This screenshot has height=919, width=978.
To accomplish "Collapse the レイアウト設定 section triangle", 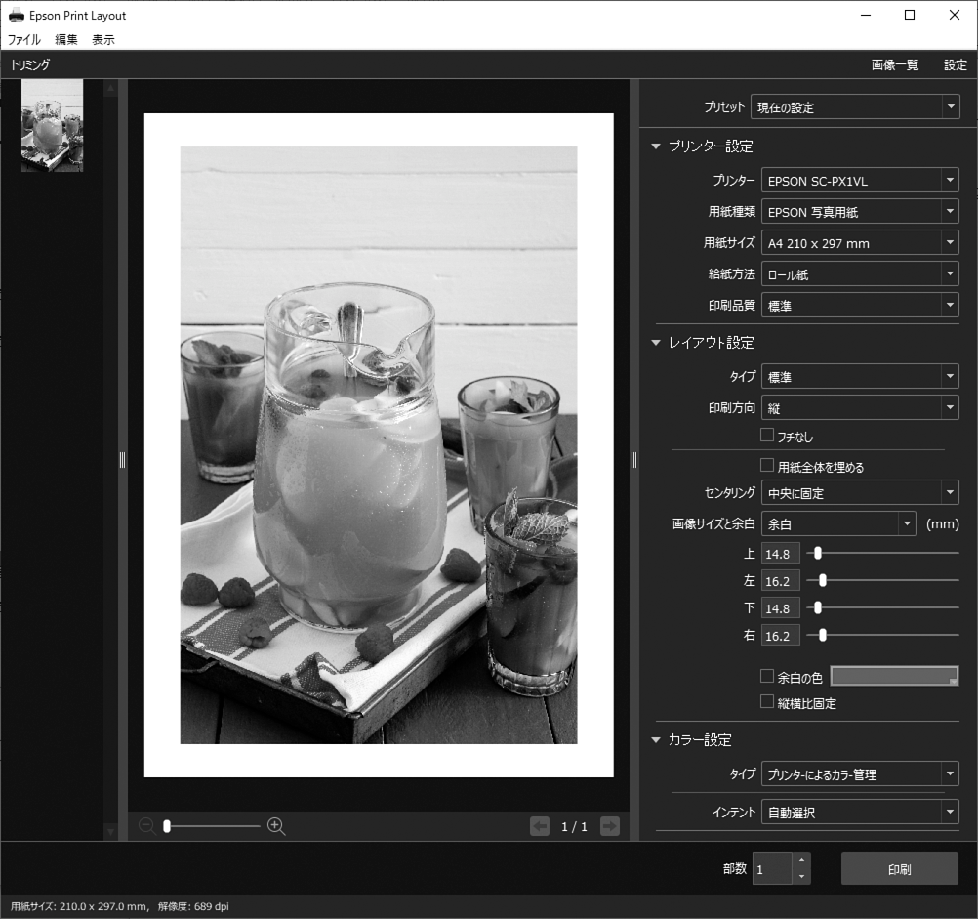I will tap(656, 343).
